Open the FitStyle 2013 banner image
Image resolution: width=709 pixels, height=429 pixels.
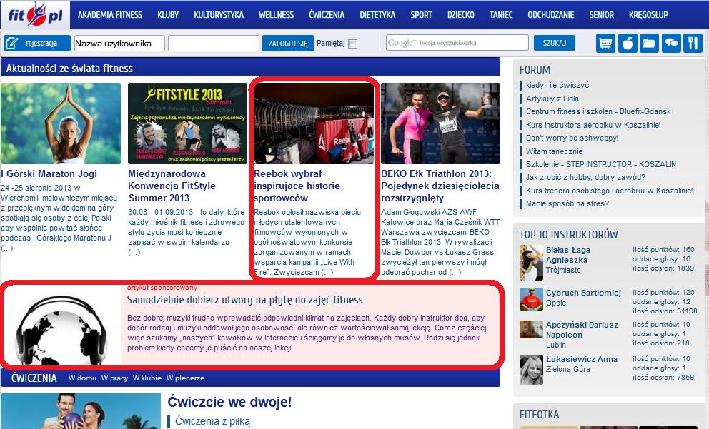[x=187, y=123]
